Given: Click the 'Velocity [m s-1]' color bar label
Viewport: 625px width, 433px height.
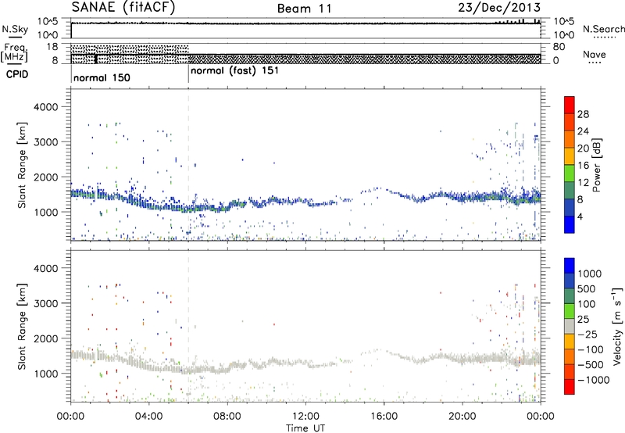Looking at the screenshot, I should 617,326.
